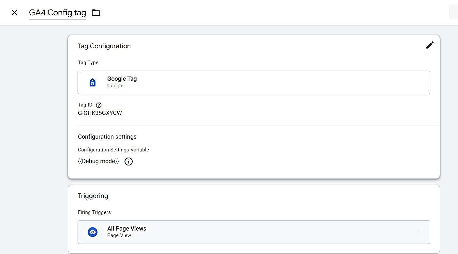Click the eye icon for All Page Views
The height and width of the screenshot is (254, 458).
[x=93, y=232]
